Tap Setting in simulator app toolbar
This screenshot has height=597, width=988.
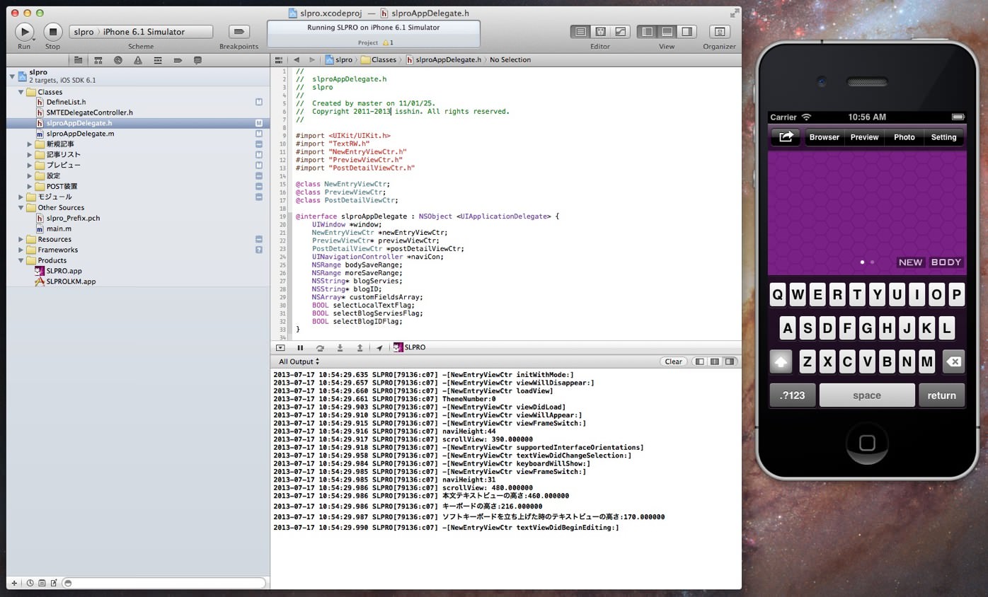[x=943, y=137]
